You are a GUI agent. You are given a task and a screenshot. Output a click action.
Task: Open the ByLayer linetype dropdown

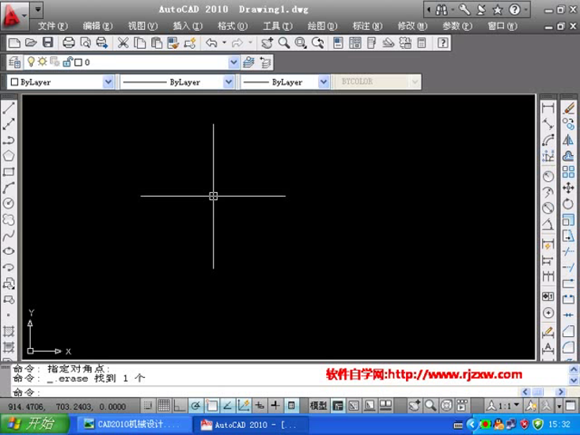pyautogui.click(x=229, y=81)
